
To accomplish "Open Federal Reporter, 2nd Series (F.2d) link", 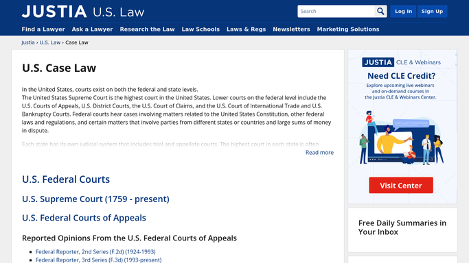I will pyautogui.click(x=95, y=251).
